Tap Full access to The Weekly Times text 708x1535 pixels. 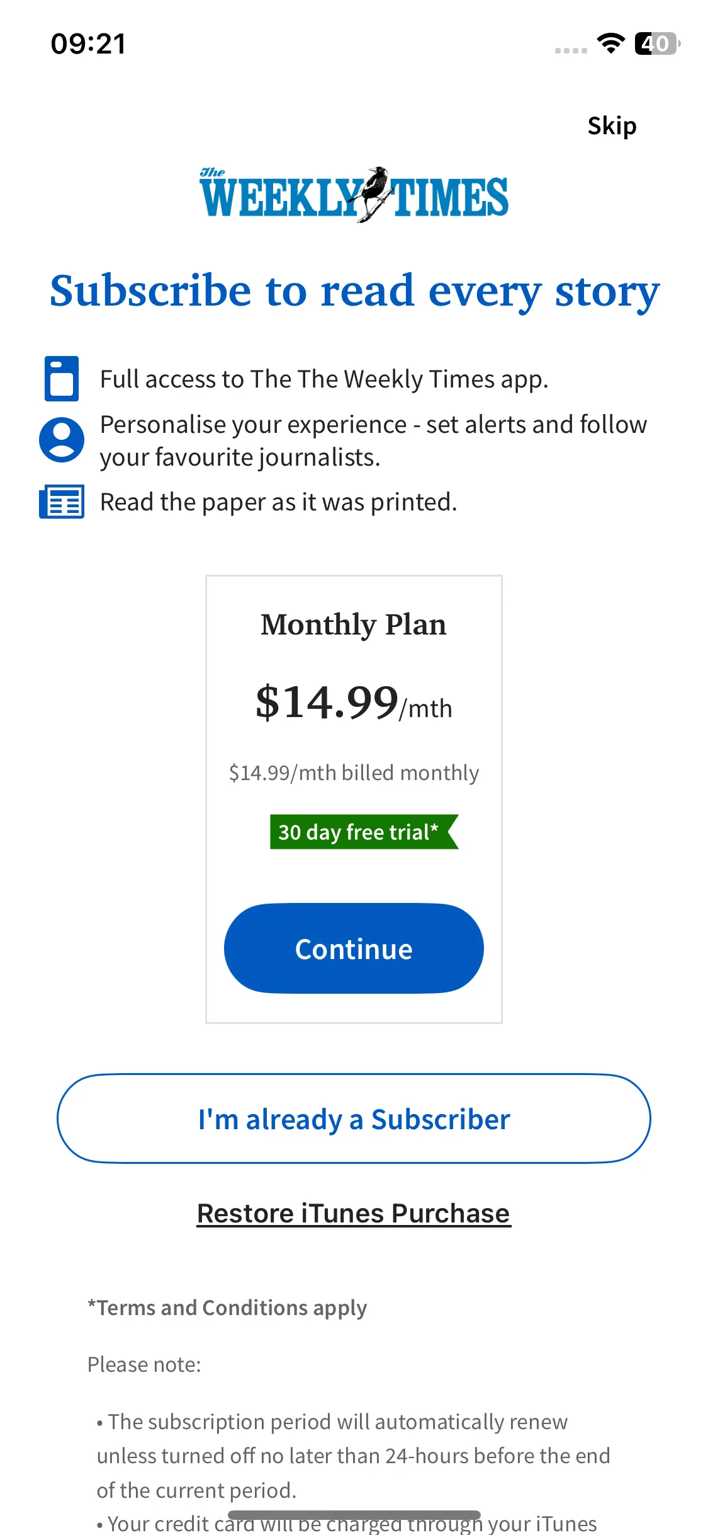pyautogui.click(x=324, y=379)
